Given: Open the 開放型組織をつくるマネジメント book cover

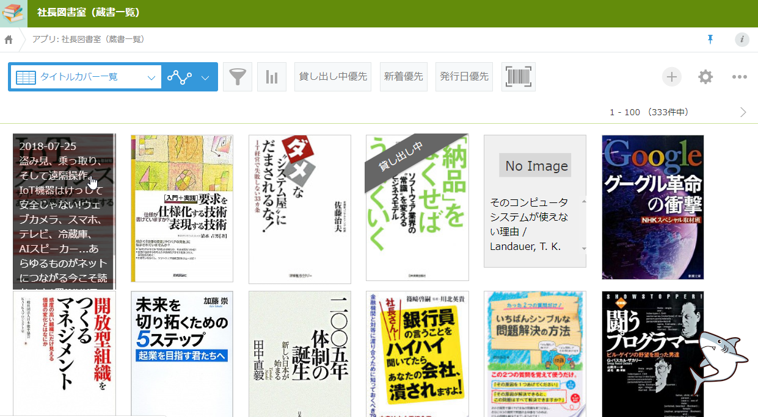Looking at the screenshot, I should coord(64,354).
